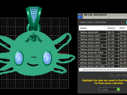The image size is (127, 95).
Task: Click the metal table horizontal scrollbar
Action: coord(103,70)
